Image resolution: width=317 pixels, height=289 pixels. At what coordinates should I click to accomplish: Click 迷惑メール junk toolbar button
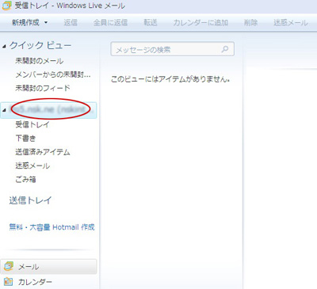click(x=291, y=22)
